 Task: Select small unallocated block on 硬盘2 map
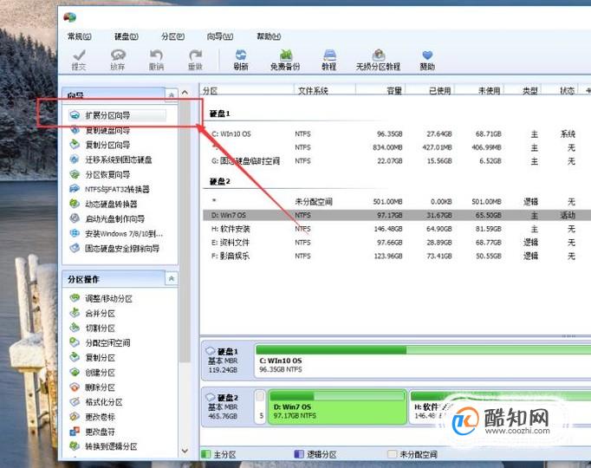[261, 407]
